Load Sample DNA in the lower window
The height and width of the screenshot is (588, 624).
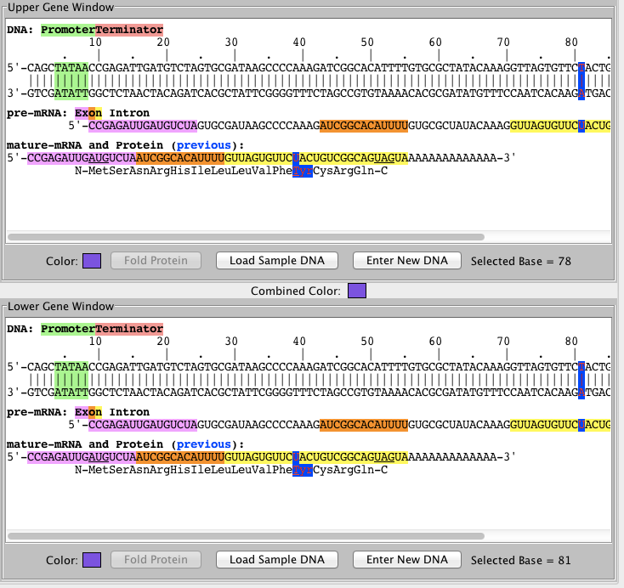click(x=276, y=560)
